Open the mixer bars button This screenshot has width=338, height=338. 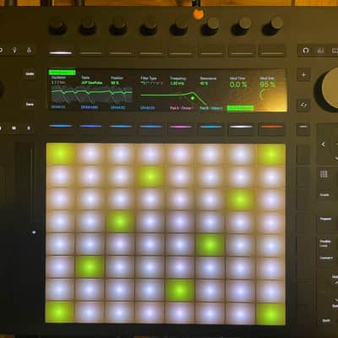[320, 51]
